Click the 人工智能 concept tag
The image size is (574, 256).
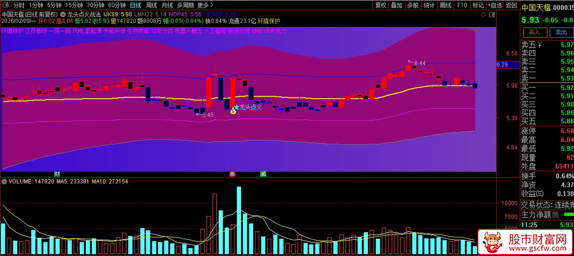point(215,31)
